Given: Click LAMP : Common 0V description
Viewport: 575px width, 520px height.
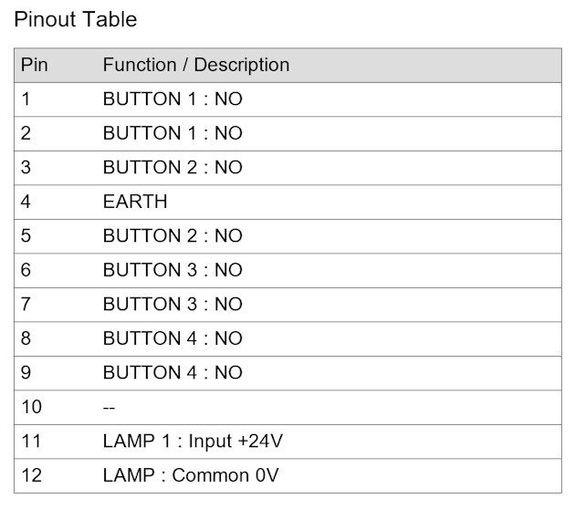Looking at the screenshot, I should pyautogui.click(x=191, y=475).
